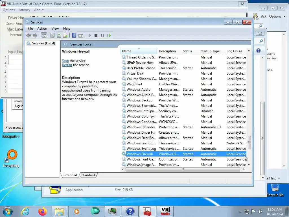289x217 pixels.
Task: Click the services list scroll-down arrow
Action: pos(249,164)
